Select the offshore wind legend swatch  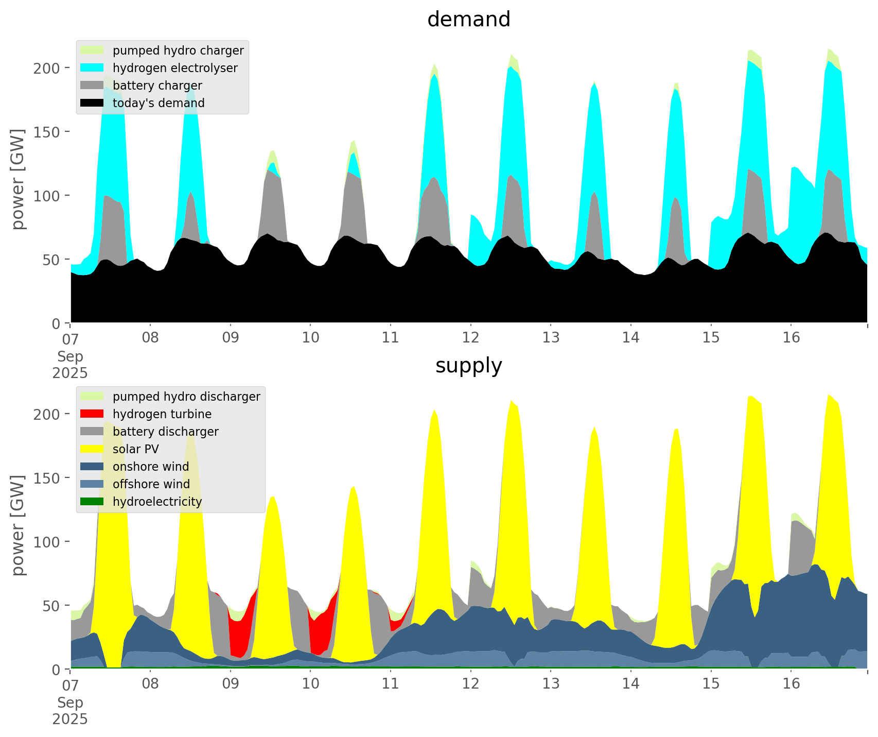(92, 484)
